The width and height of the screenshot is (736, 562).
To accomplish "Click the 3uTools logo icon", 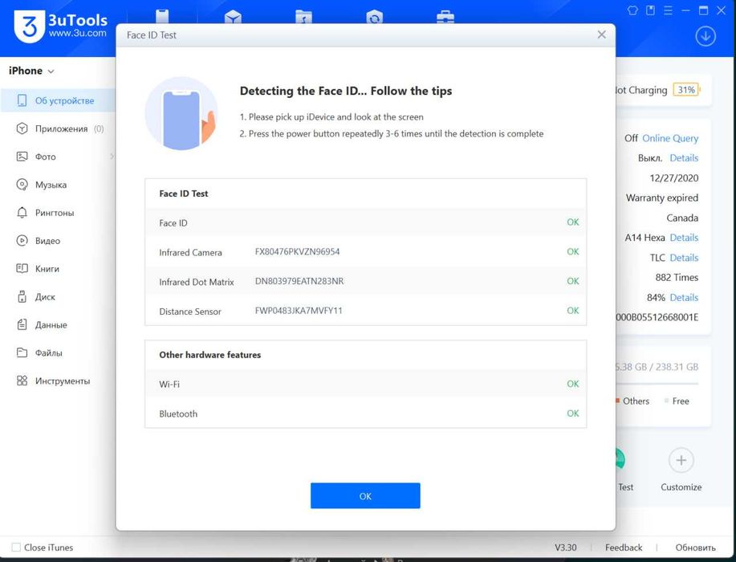I will click(x=29, y=26).
